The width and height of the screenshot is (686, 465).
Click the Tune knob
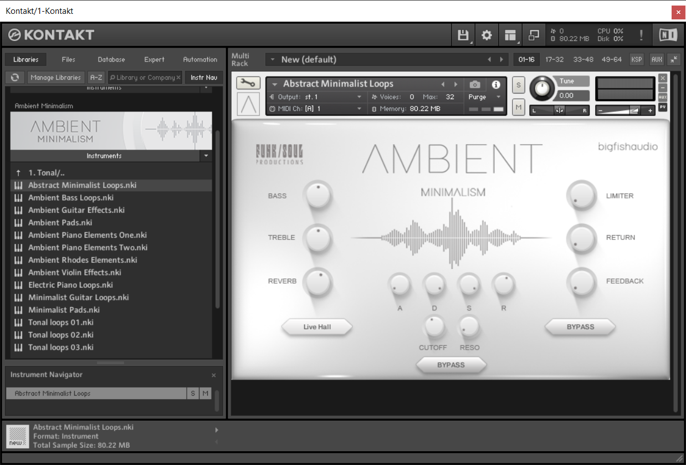pyautogui.click(x=542, y=89)
